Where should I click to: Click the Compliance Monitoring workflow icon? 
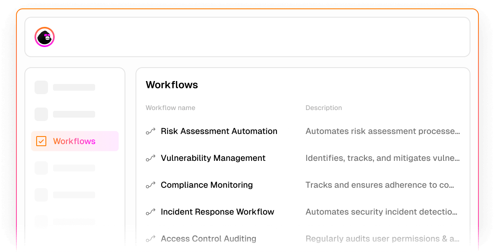[x=151, y=185]
